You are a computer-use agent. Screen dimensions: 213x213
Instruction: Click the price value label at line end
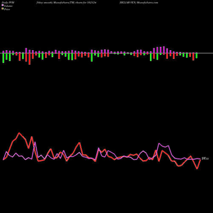pos(205,159)
